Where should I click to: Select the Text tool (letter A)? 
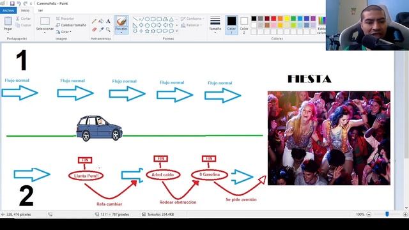point(108,21)
